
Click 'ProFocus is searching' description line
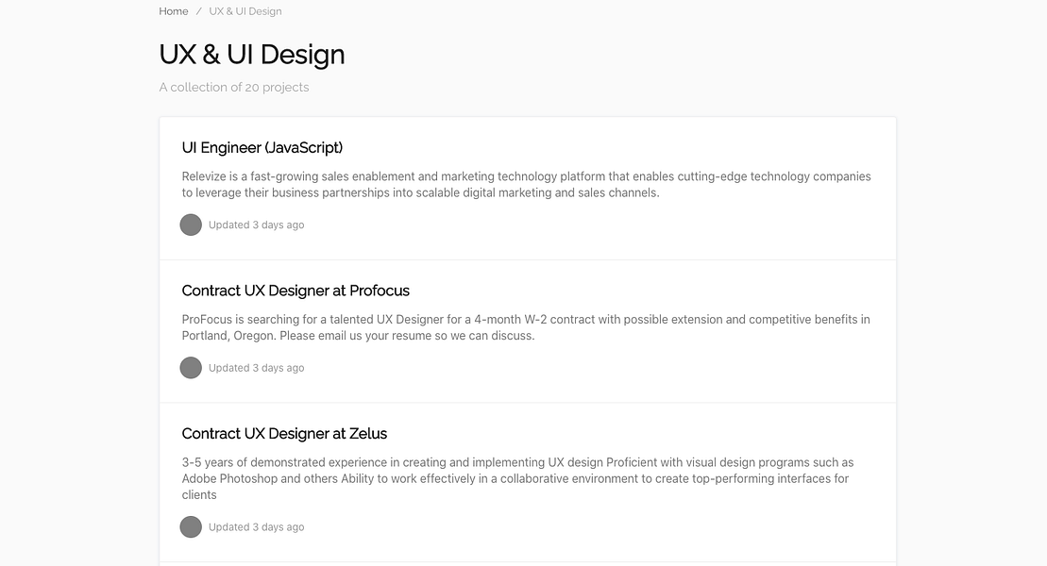(x=526, y=320)
